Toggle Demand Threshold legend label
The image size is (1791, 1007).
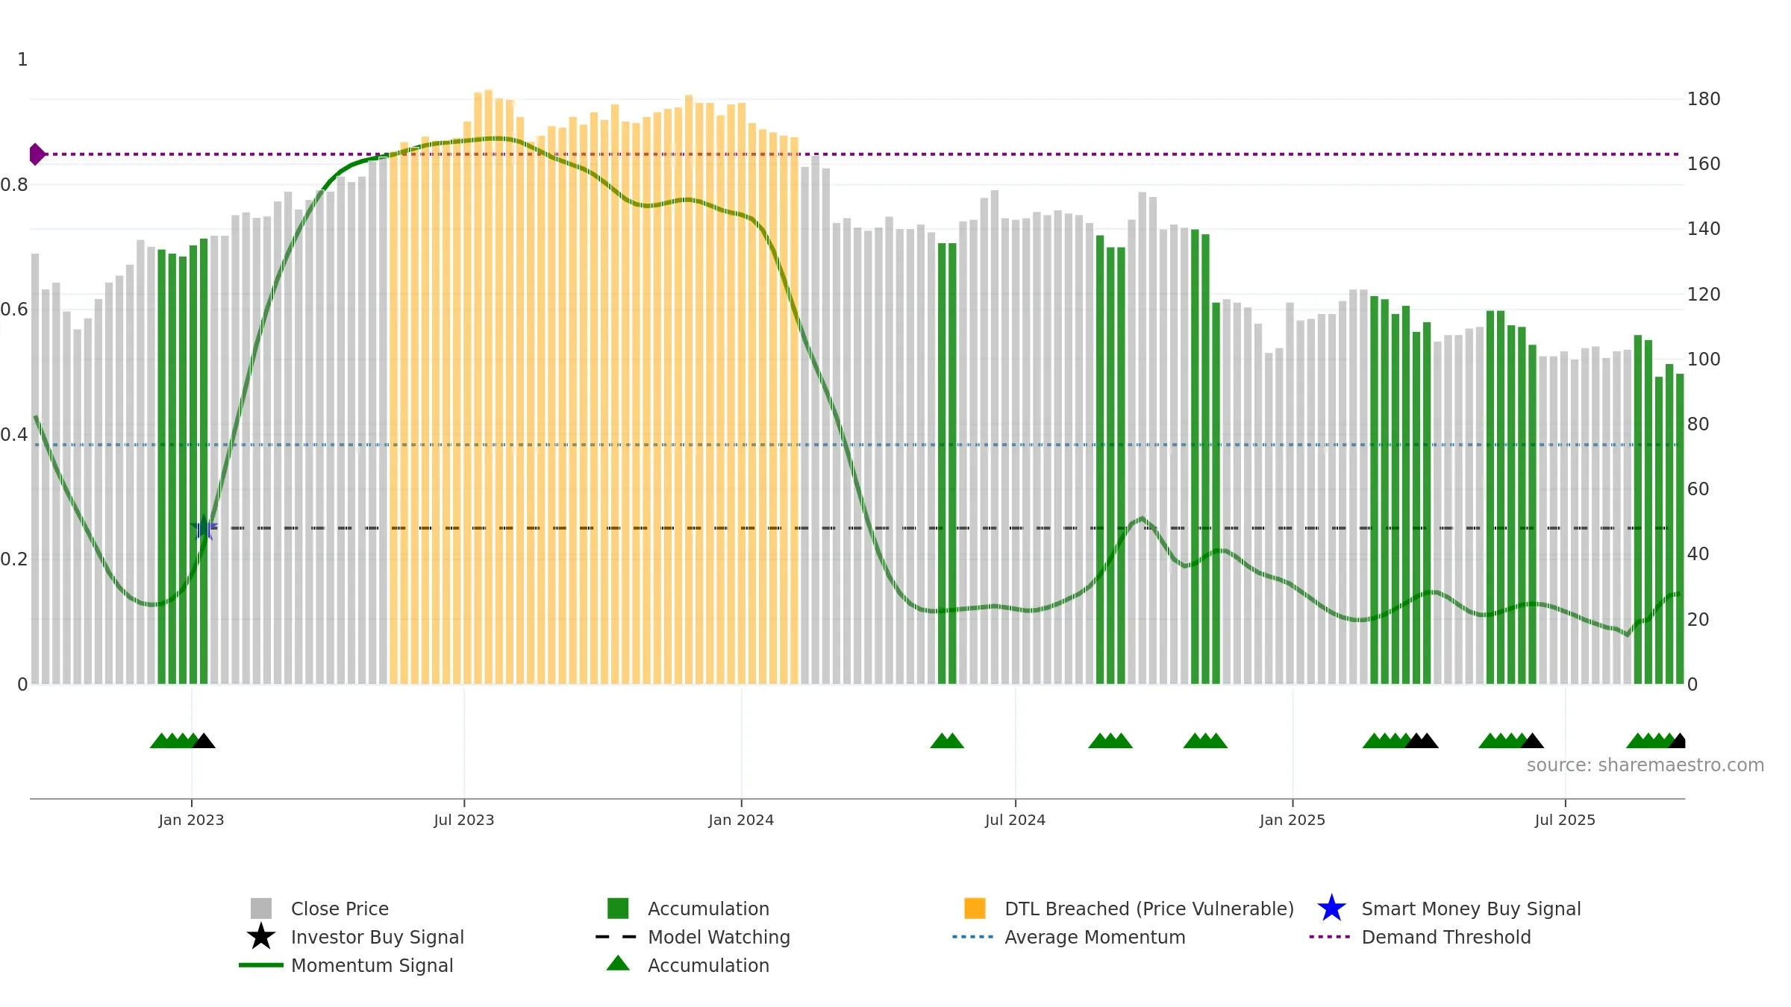coord(1446,937)
